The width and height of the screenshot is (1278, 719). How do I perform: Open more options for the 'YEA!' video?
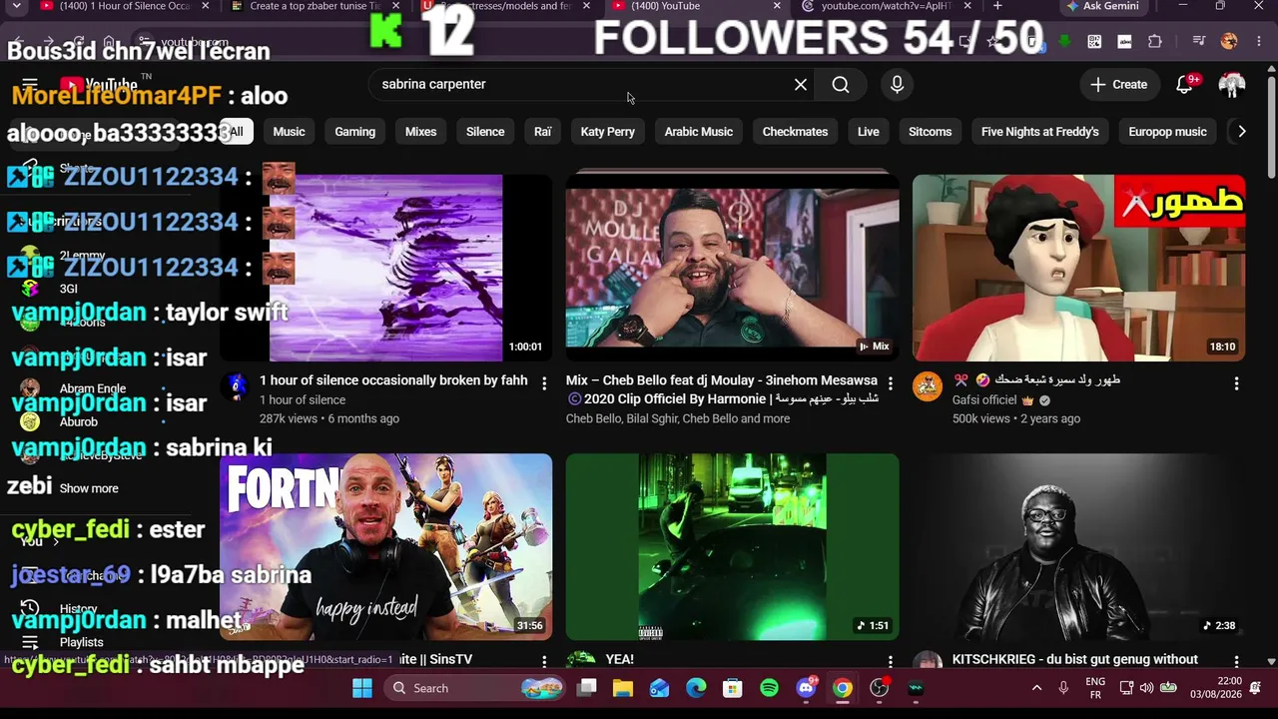pyautogui.click(x=891, y=661)
